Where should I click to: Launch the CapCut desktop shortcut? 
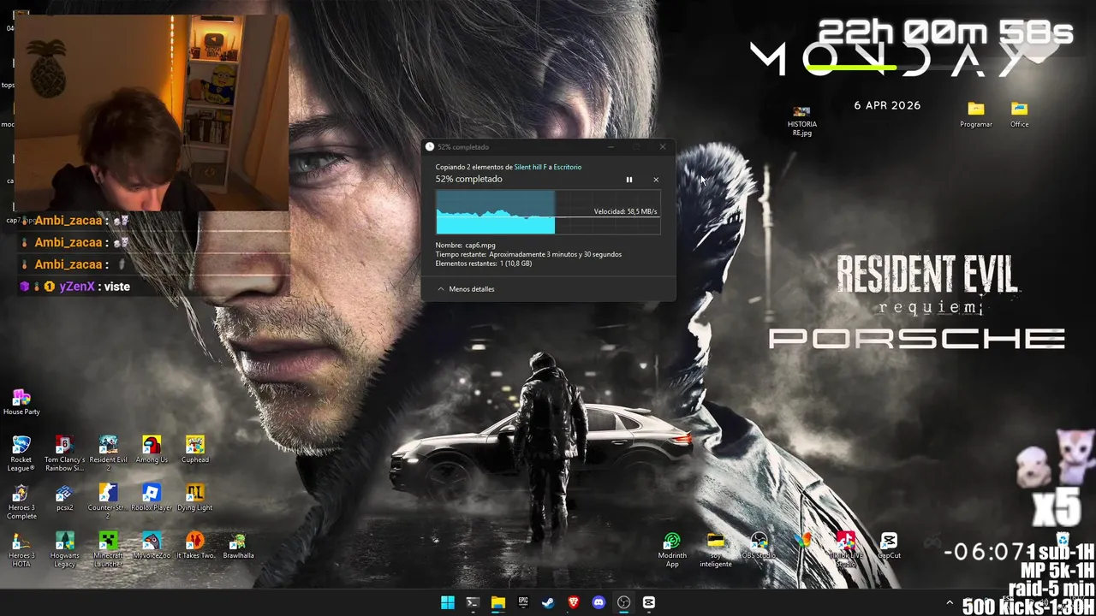point(889,546)
